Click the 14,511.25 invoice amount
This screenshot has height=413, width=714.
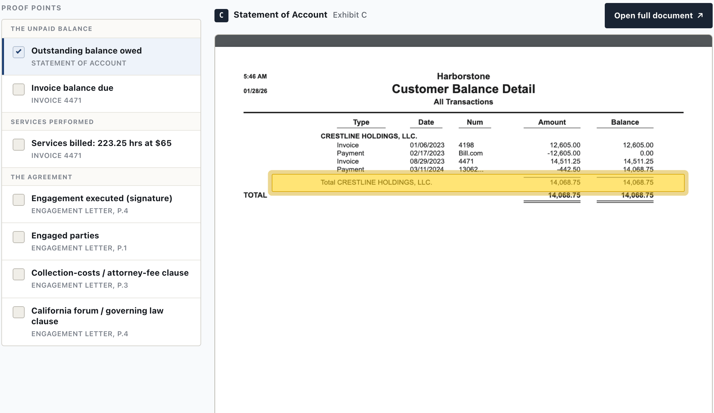[565, 161]
